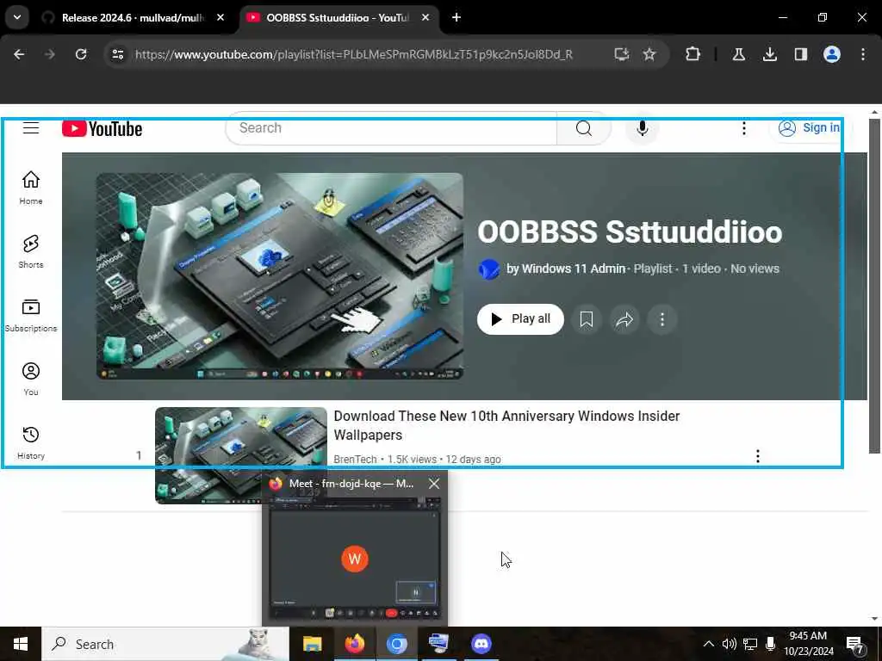Screen dimensions: 882x661
Task: Open the Meet preview thumbnail from taskbar
Action: tap(354, 559)
